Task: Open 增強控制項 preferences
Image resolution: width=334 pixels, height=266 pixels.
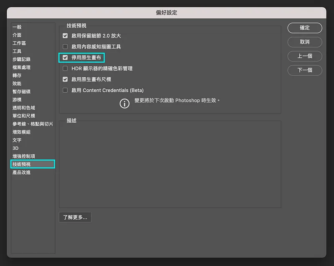Action: pos(33,156)
